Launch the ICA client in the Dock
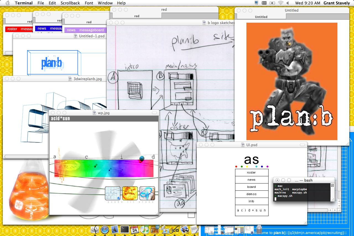Viewport: 354px width, 236px height. coord(175,229)
